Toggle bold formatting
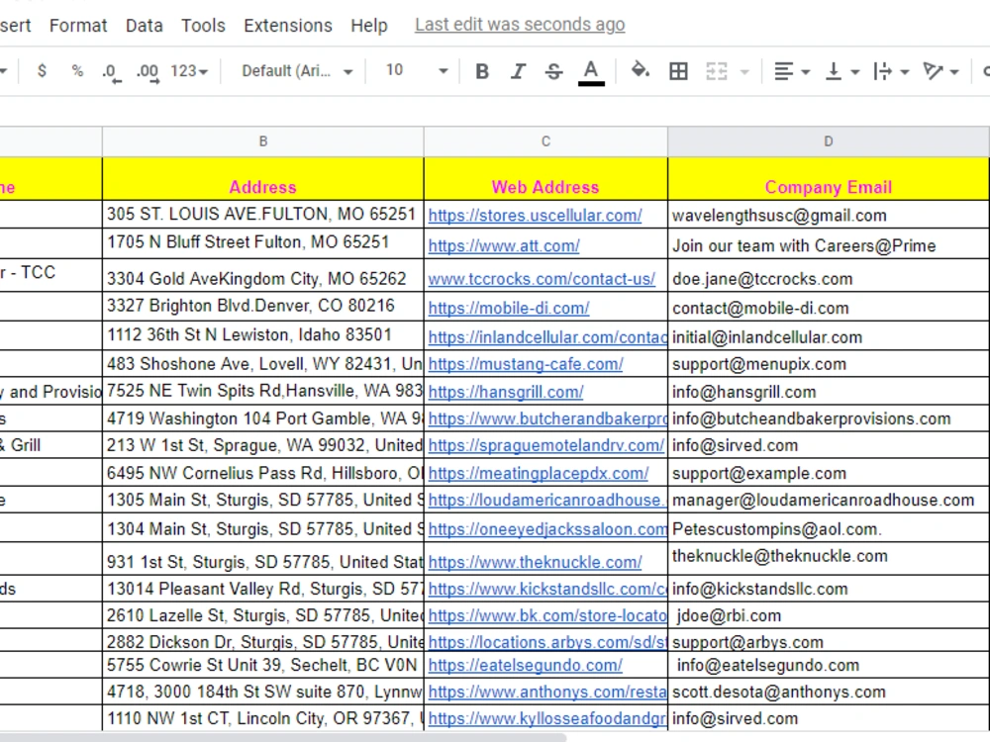The width and height of the screenshot is (990, 742). pos(482,71)
